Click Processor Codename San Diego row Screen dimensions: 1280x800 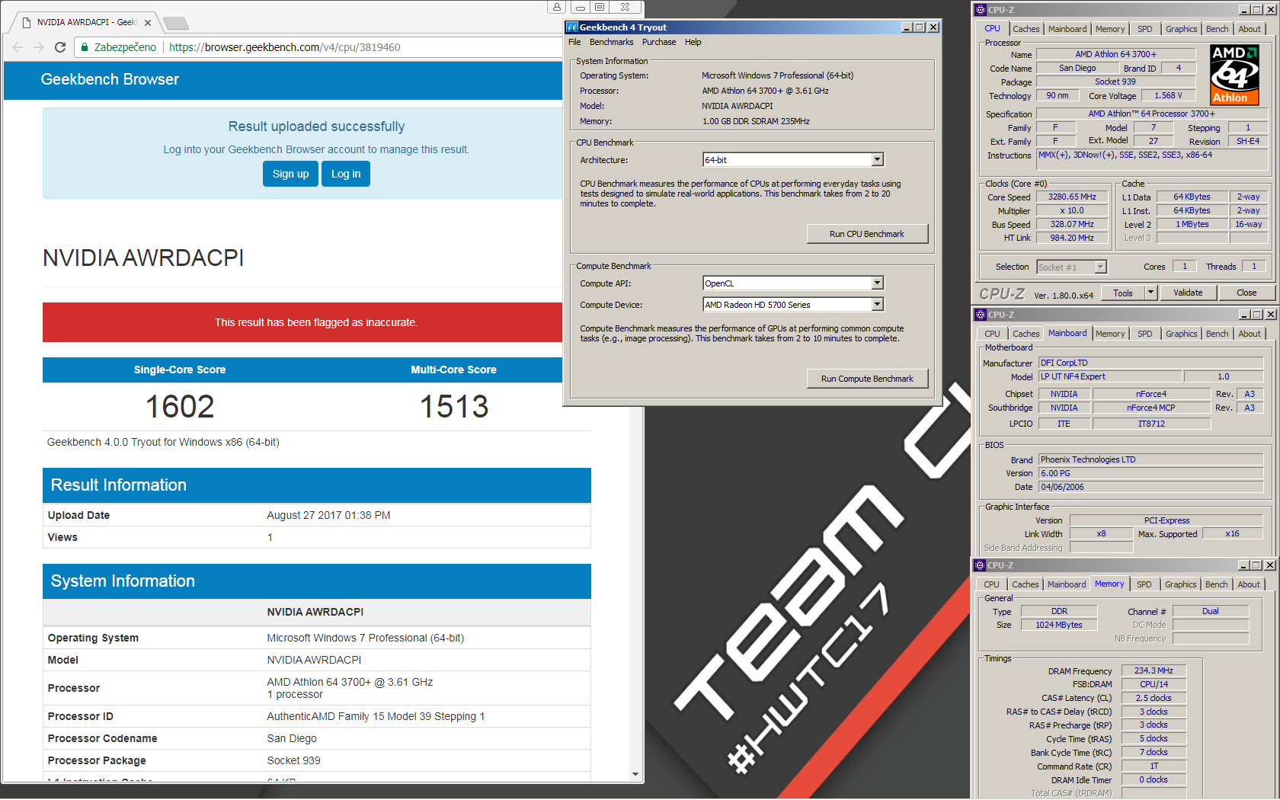(x=316, y=738)
